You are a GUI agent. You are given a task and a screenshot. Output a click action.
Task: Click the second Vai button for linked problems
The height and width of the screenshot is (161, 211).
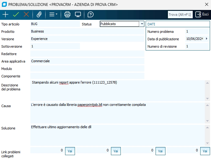point(116,151)
